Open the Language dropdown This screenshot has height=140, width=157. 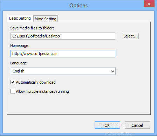pyautogui.click(x=63, y=71)
